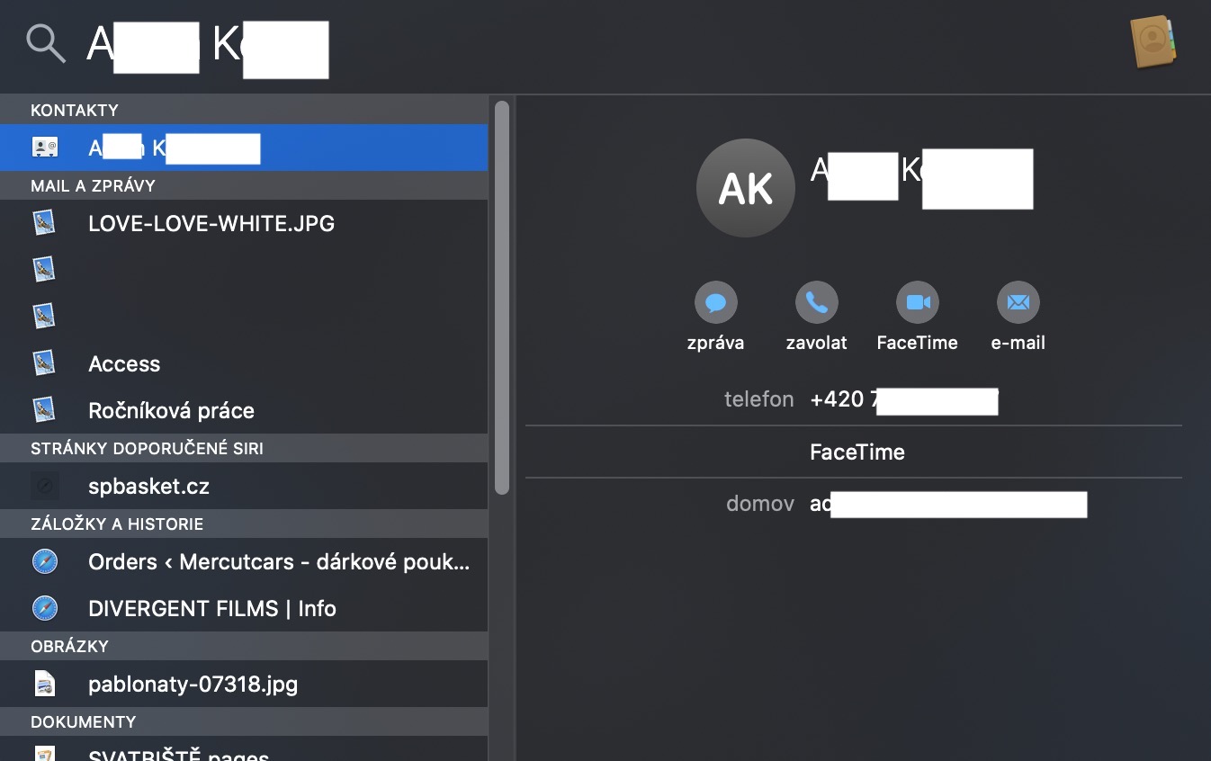Start a FaceTime video call via camera icon

point(917,302)
